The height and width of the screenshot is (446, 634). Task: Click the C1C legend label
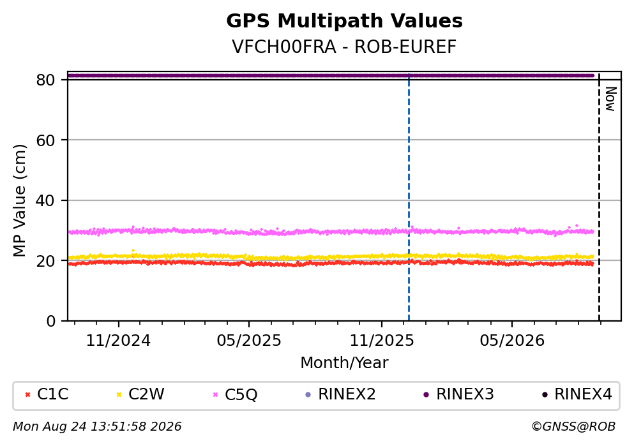pyautogui.click(x=52, y=394)
